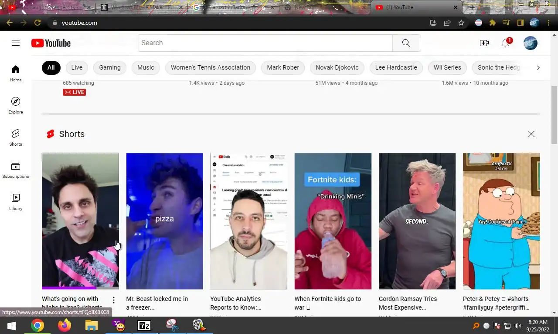Choose the Lee Hardcastle chip
This screenshot has height=334, width=558.
pyautogui.click(x=396, y=67)
